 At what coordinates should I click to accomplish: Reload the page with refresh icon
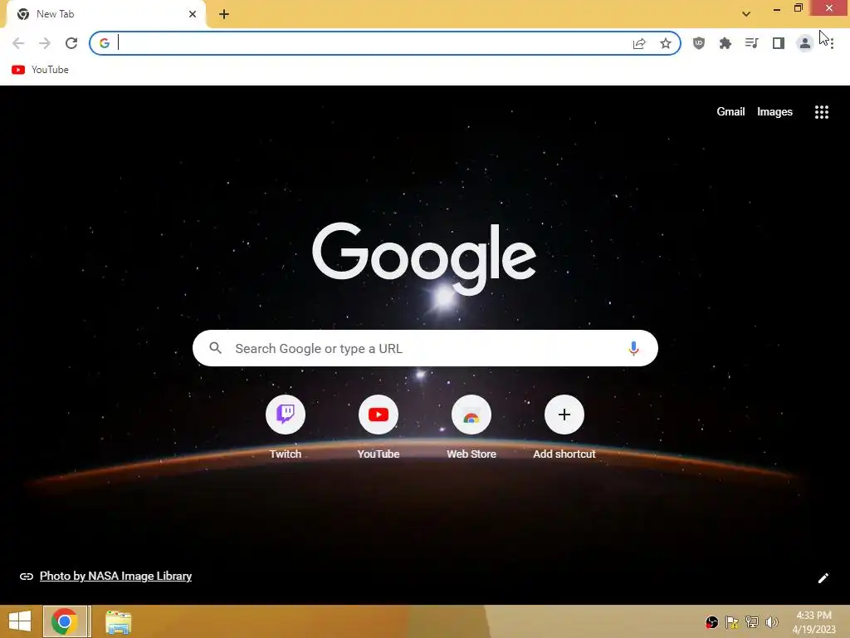click(71, 43)
